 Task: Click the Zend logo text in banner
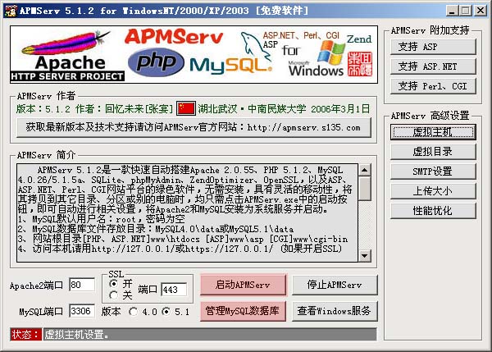point(359,39)
